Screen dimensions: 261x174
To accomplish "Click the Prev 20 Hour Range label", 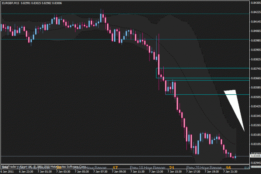I will 204,168.
